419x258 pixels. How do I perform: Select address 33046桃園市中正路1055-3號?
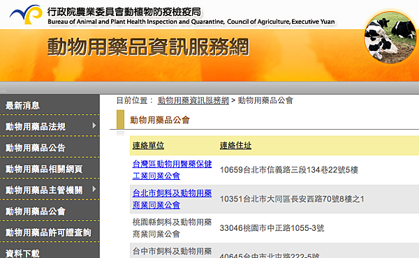[x=272, y=228]
